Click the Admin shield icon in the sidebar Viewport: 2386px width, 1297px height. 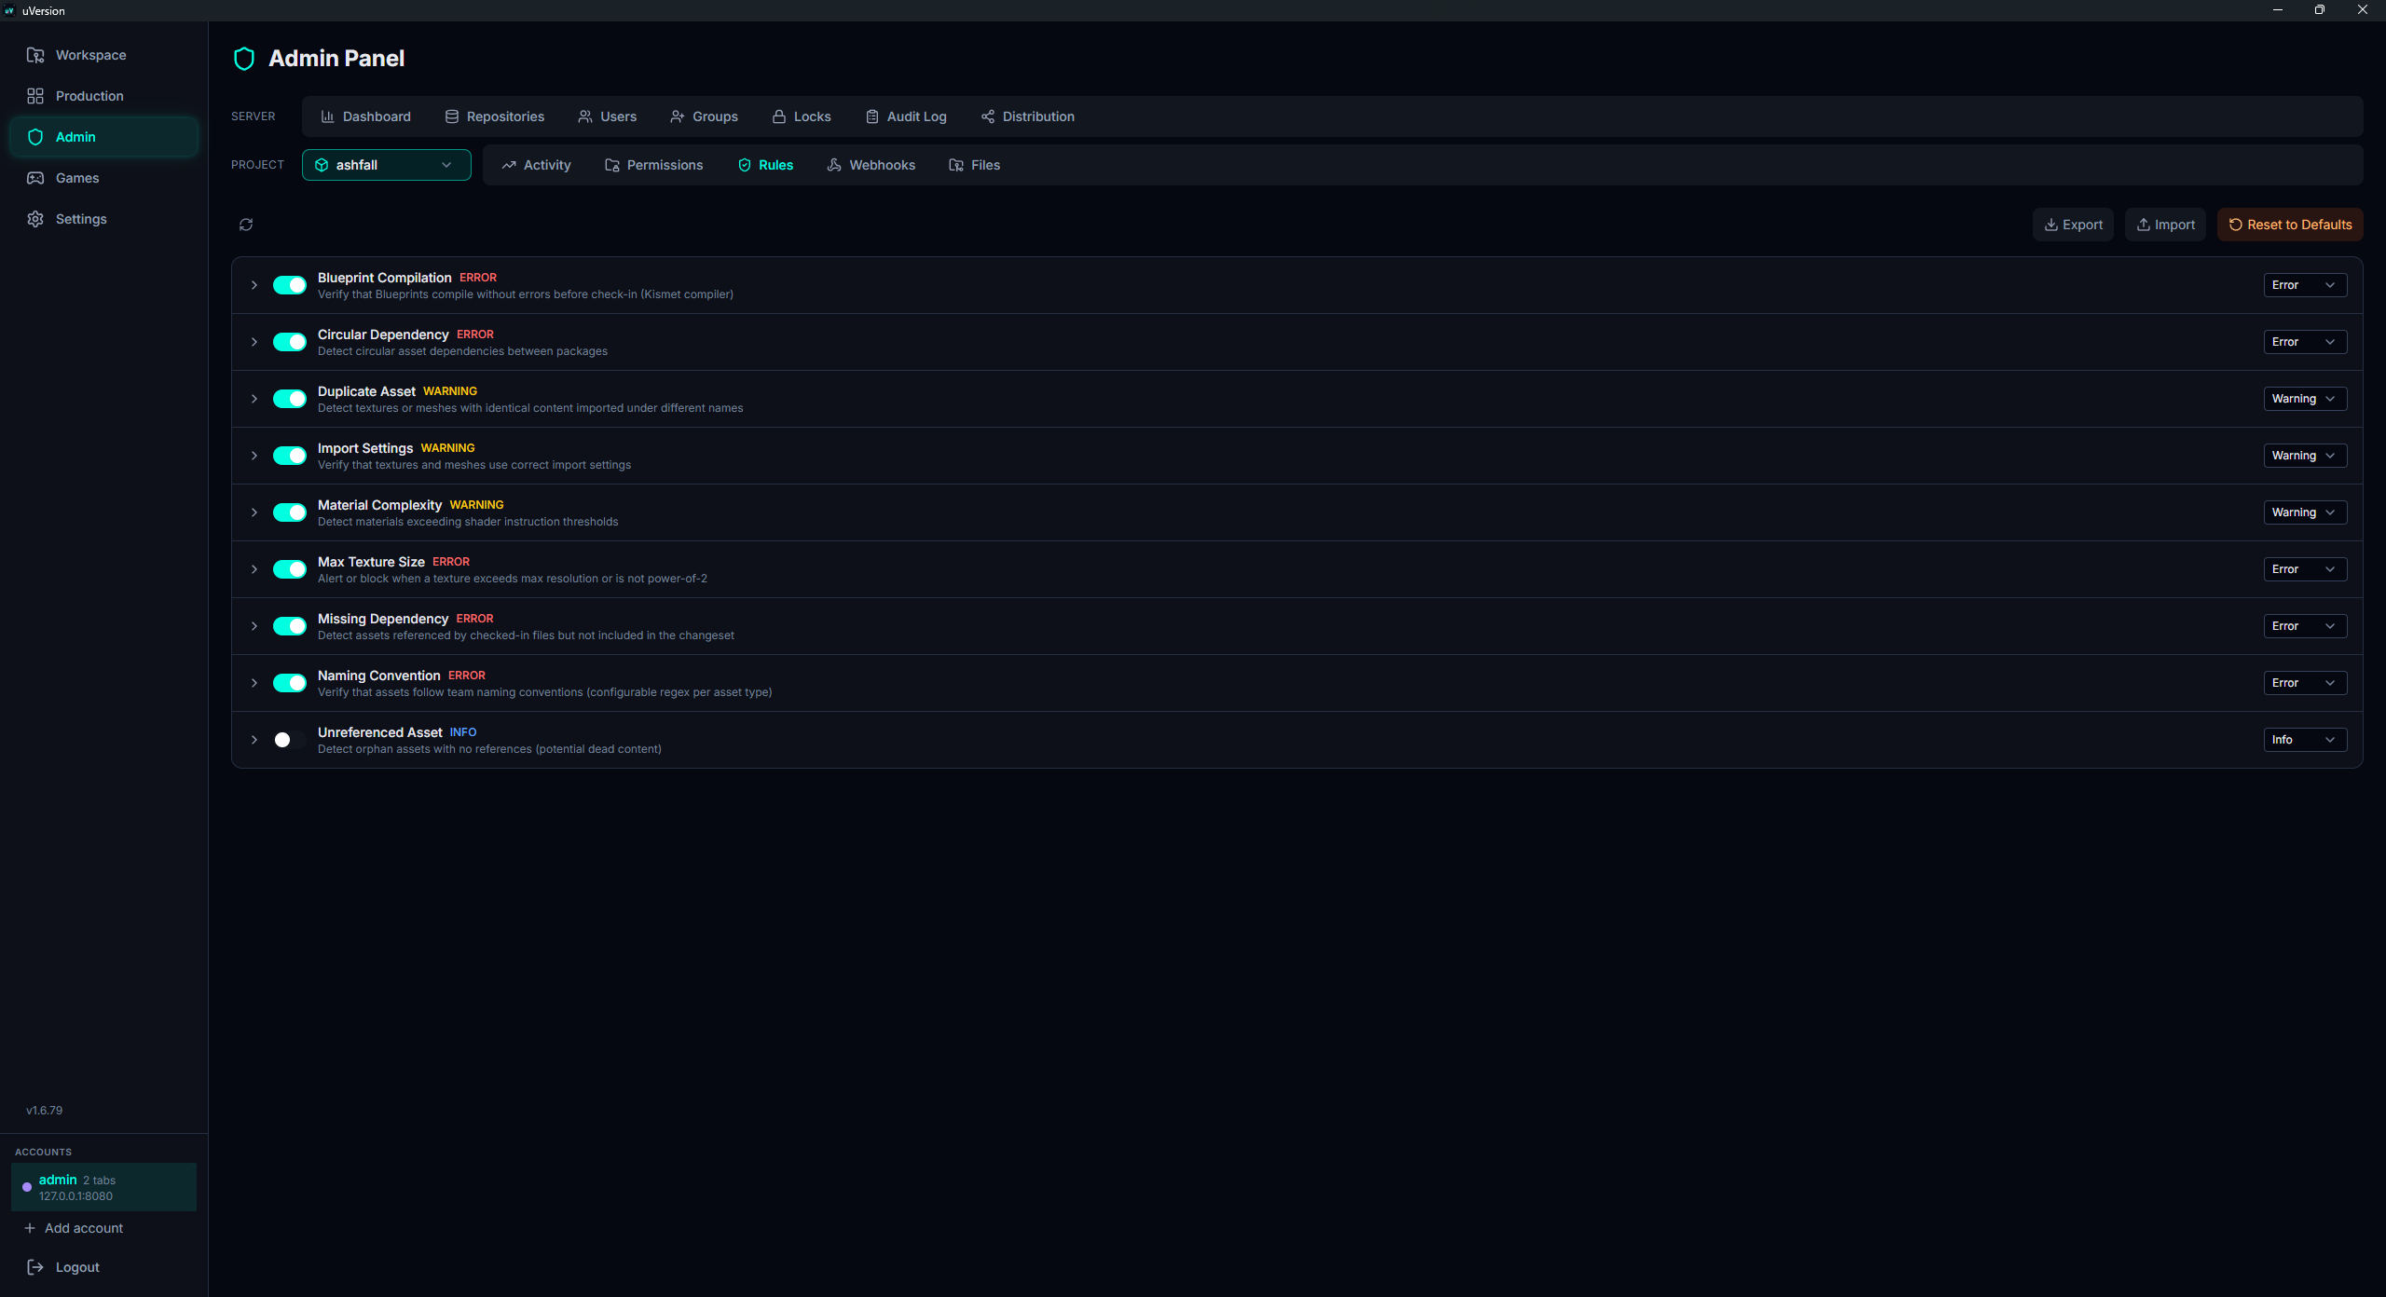[35, 137]
